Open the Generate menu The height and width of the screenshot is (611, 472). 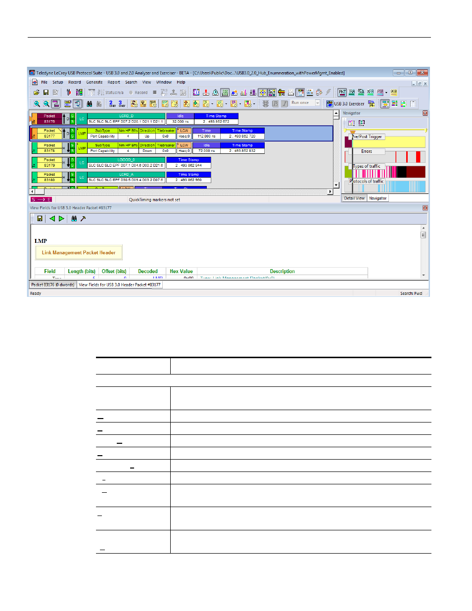click(x=94, y=83)
